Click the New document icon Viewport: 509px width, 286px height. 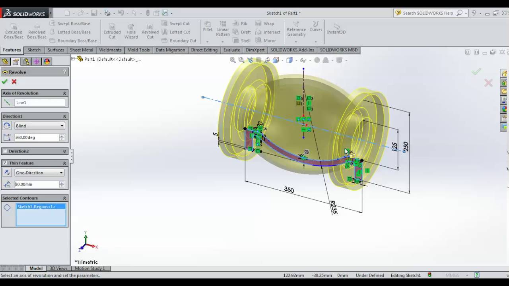click(x=67, y=13)
